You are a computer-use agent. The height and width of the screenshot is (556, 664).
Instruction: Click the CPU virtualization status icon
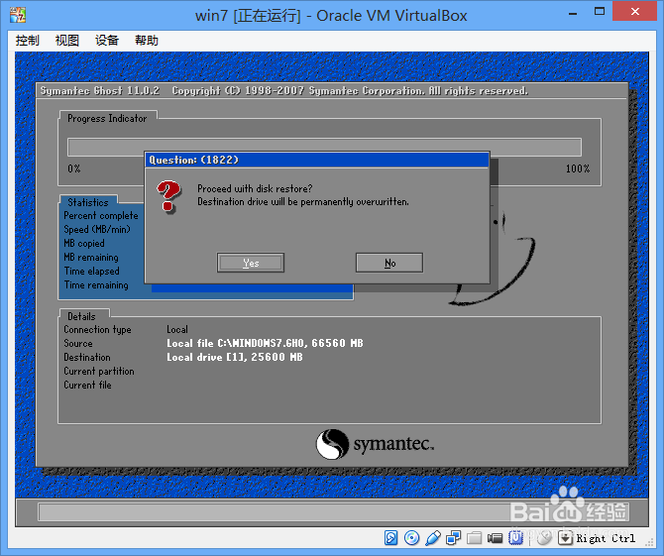(x=515, y=538)
